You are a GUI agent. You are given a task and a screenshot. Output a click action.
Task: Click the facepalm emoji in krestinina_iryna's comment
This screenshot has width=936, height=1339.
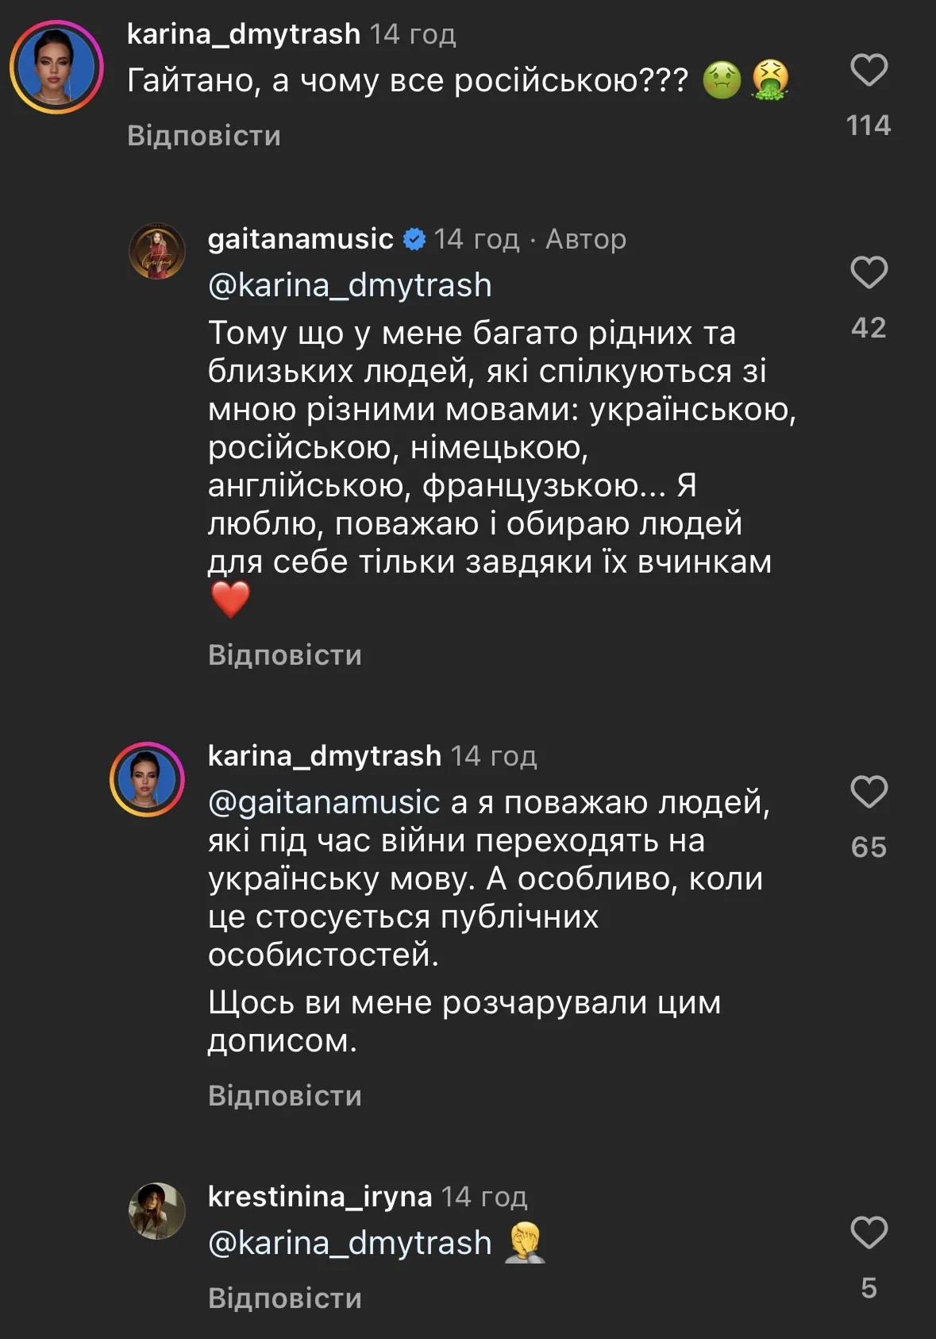point(524,1244)
